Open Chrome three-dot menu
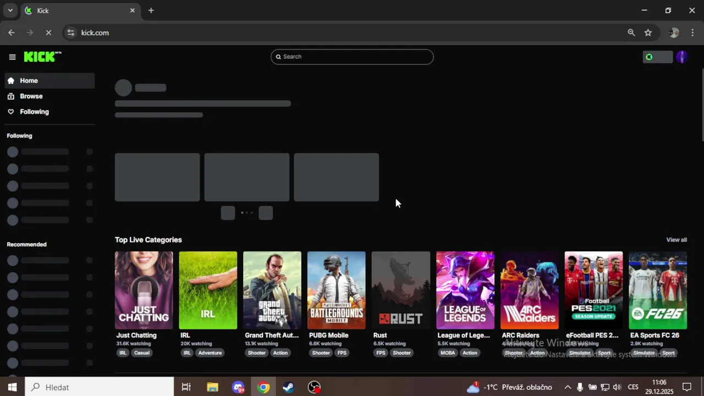The height and width of the screenshot is (396, 704). click(692, 33)
